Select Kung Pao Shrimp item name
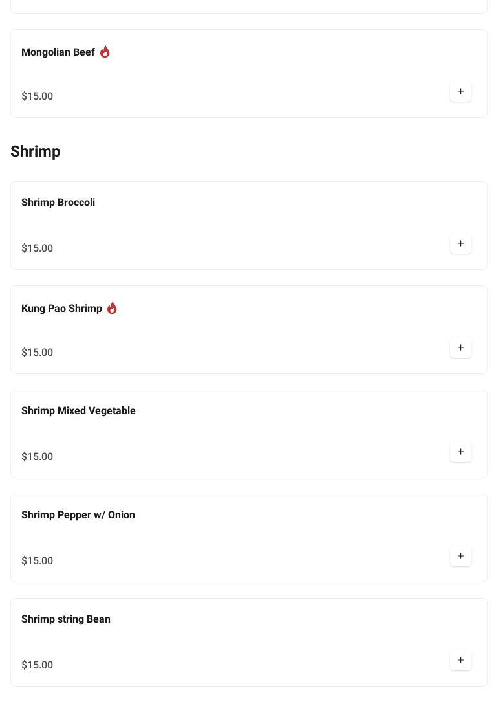The image size is (498, 706). click(x=61, y=309)
